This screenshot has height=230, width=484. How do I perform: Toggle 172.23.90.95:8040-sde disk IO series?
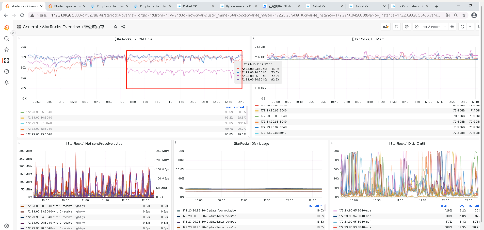coord(355,210)
